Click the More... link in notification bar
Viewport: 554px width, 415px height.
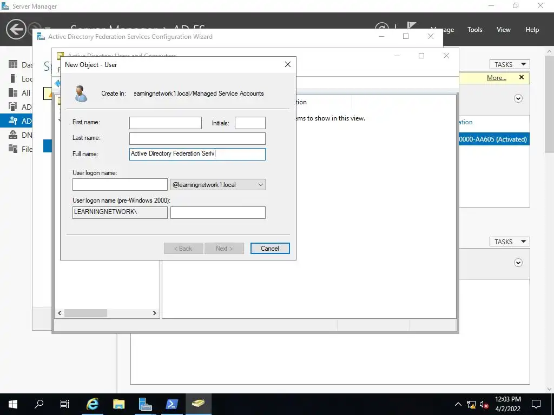tap(497, 78)
